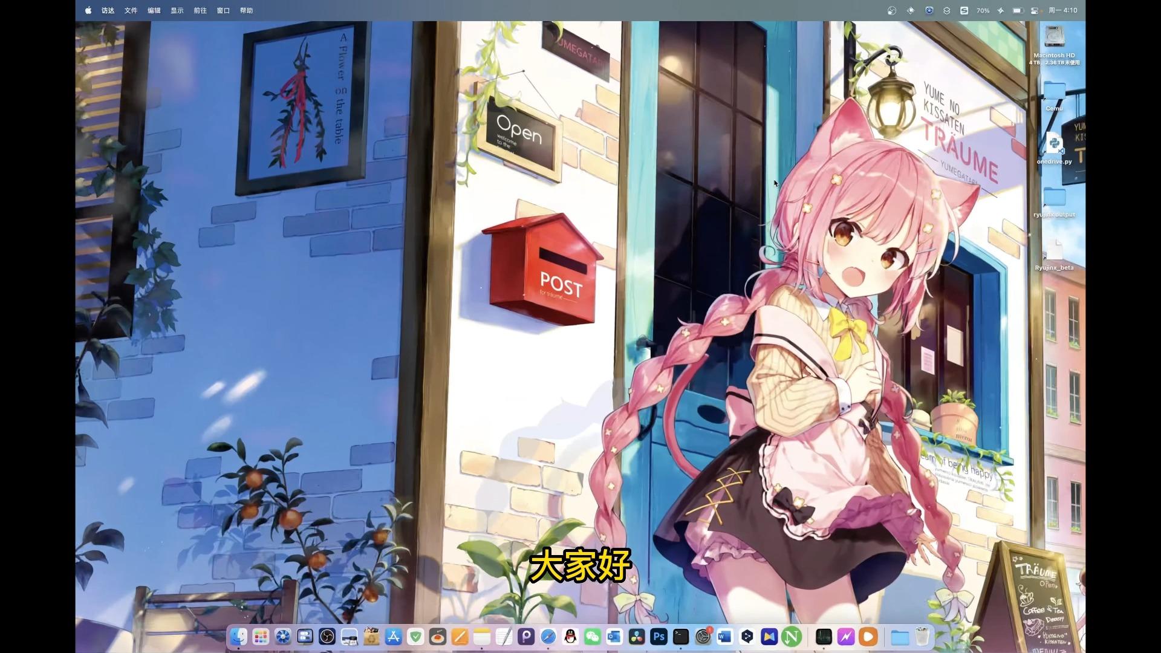Open Microsoft Word from the Dock
This screenshot has height=653, width=1161.
click(x=725, y=636)
